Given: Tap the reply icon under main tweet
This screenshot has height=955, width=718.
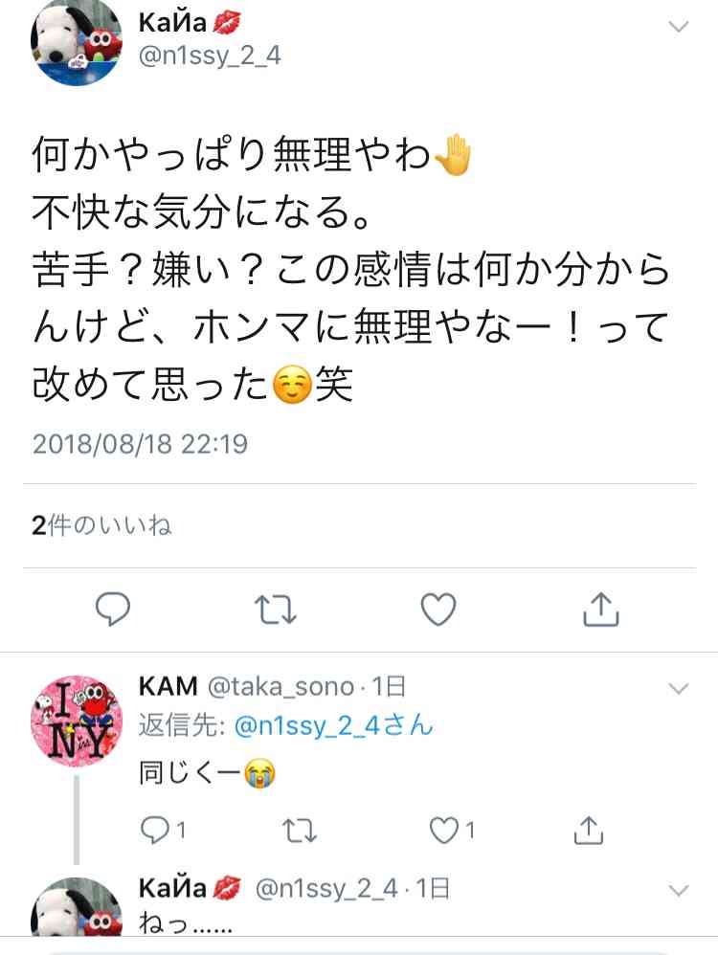Looking at the screenshot, I should pyautogui.click(x=113, y=609).
